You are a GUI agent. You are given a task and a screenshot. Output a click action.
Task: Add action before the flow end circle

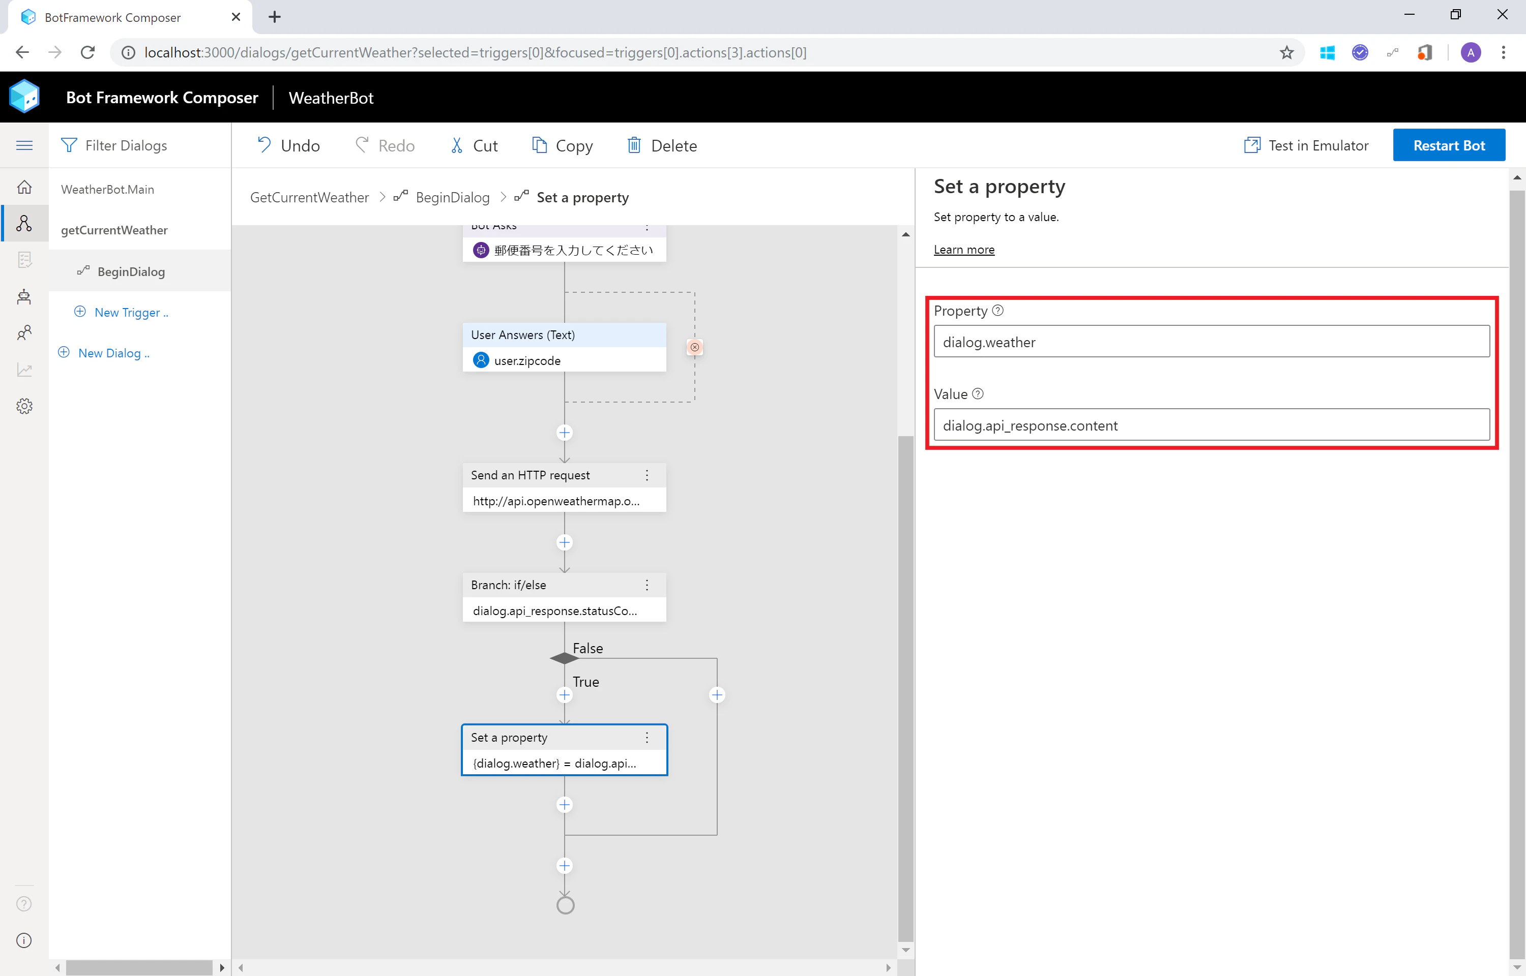564,866
